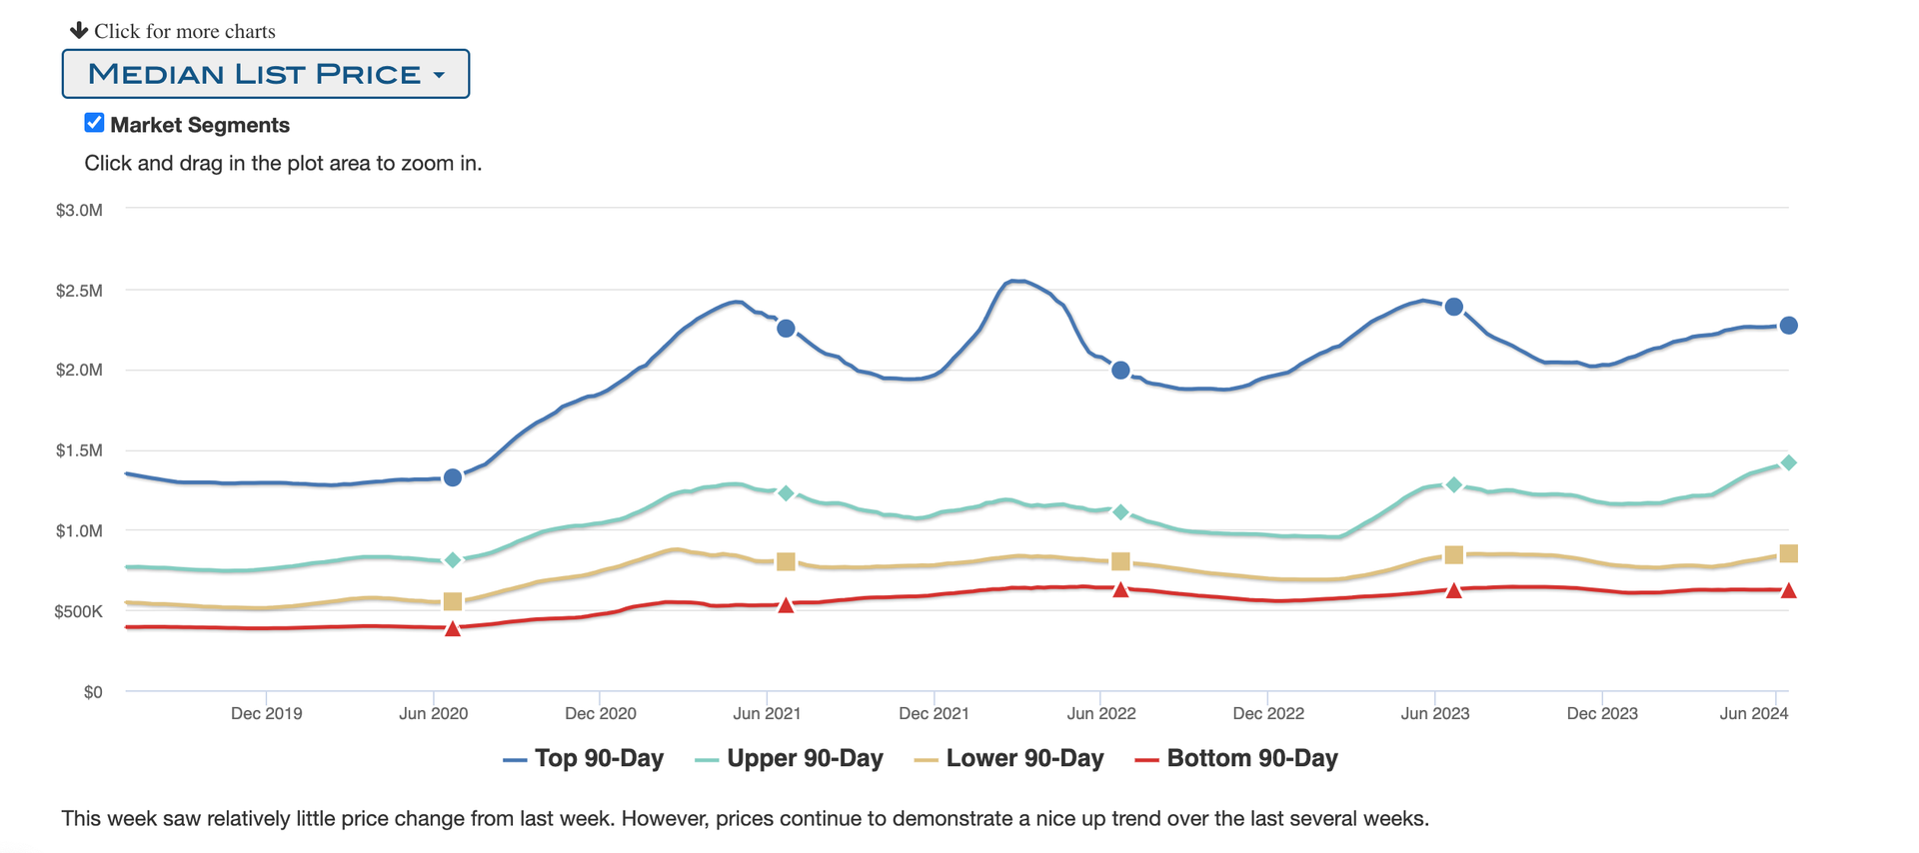Screen dimensions: 1919x853
Task: Open the Median List Price dropdown
Action: 265,74
